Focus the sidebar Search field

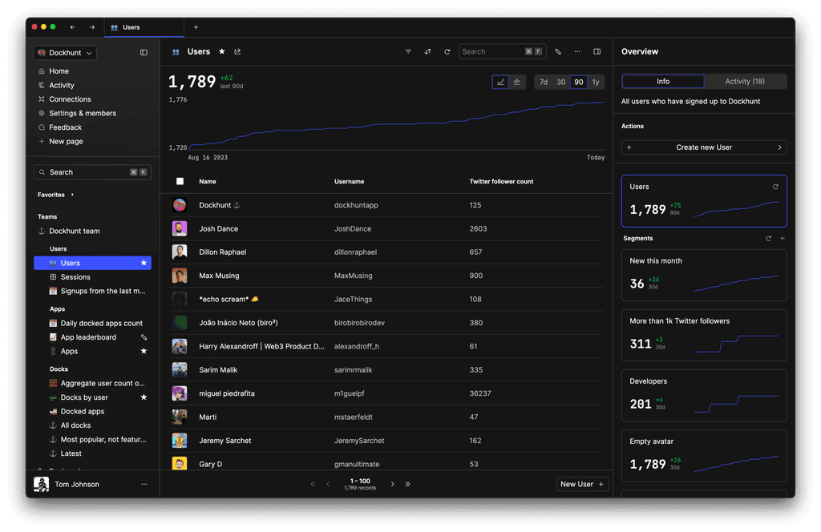coord(93,172)
